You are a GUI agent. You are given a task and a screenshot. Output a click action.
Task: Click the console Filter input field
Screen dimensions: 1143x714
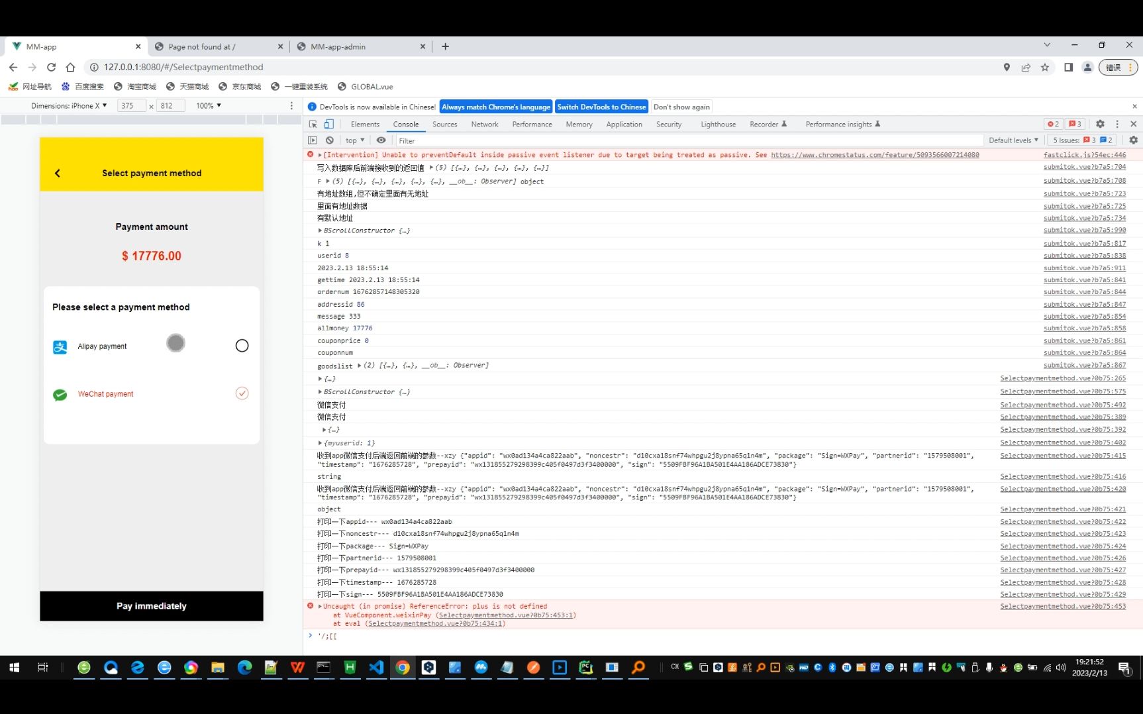tap(689, 140)
